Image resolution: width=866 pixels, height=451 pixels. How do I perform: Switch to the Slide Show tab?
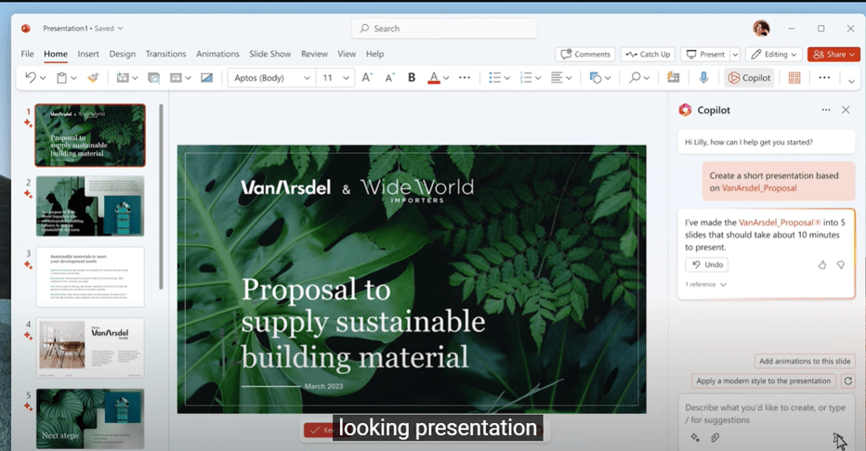272,54
